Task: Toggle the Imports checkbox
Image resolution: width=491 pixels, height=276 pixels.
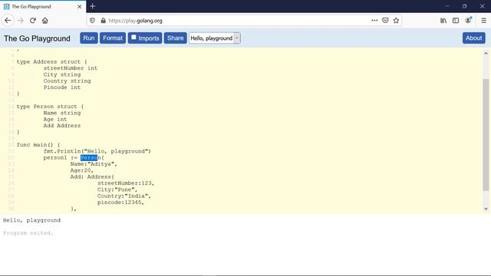Action: pyautogui.click(x=133, y=38)
